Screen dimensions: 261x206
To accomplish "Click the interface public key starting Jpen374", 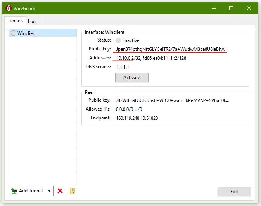I will 172,49.
